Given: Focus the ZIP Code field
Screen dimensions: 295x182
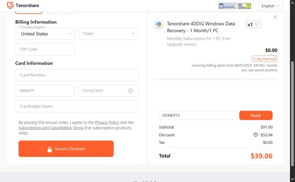Looking at the screenshot, I should tap(45, 49).
